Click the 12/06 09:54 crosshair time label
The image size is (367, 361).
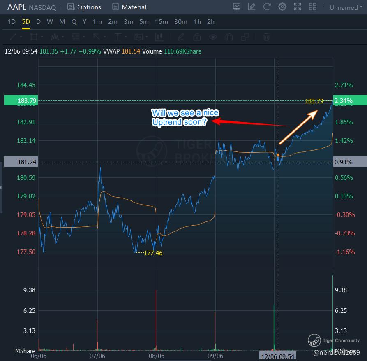point(277,356)
